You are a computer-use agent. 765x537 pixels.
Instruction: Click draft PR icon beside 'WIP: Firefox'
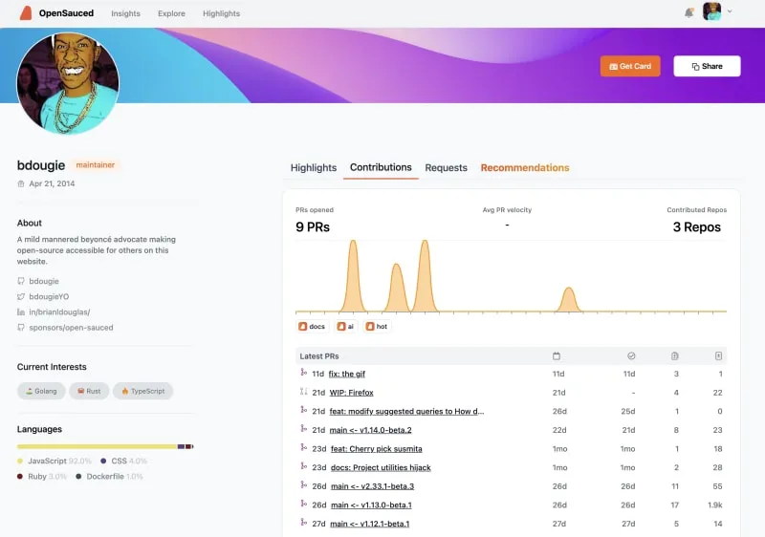click(x=303, y=392)
